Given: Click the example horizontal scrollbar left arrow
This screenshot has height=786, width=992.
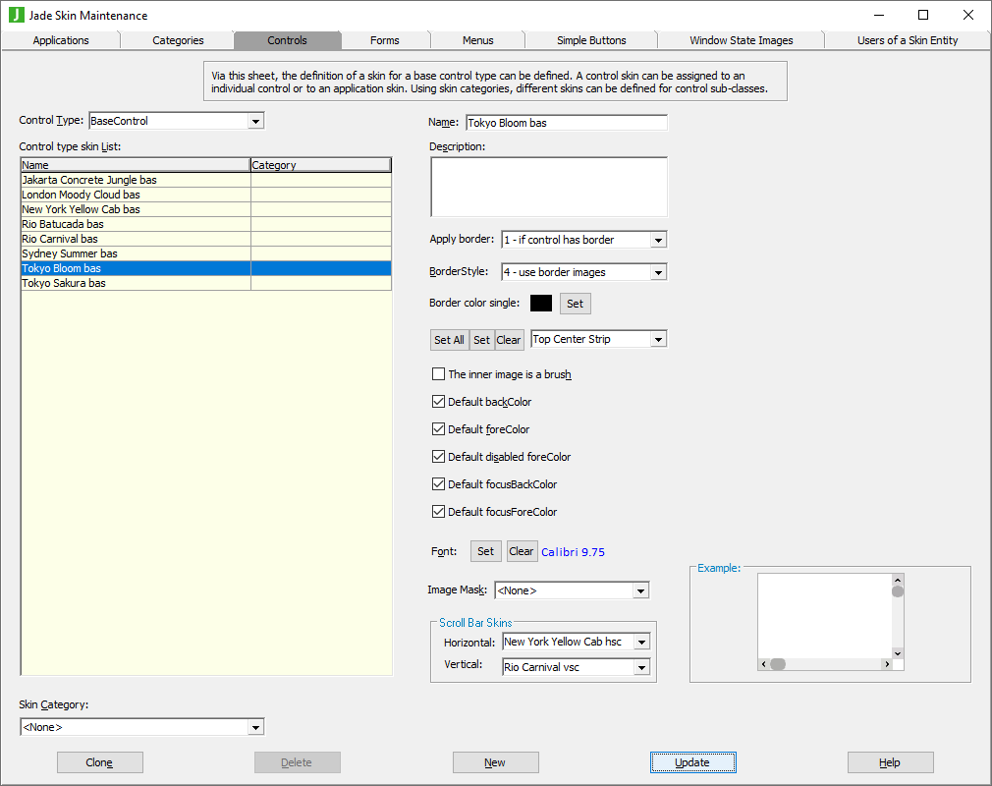Looking at the screenshot, I should tap(764, 664).
